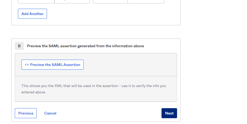247x124 pixels.
Task: Click the fourth partially visible field at top right
Action: click(146, 1)
